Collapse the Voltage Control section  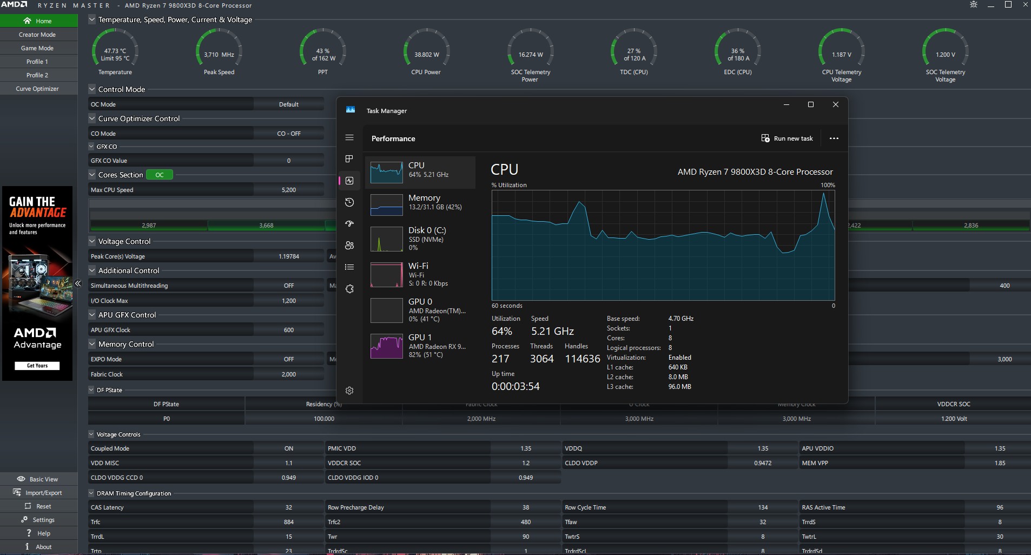(x=92, y=241)
